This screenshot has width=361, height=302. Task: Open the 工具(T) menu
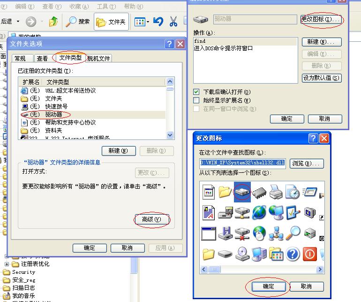[x=106, y=7]
